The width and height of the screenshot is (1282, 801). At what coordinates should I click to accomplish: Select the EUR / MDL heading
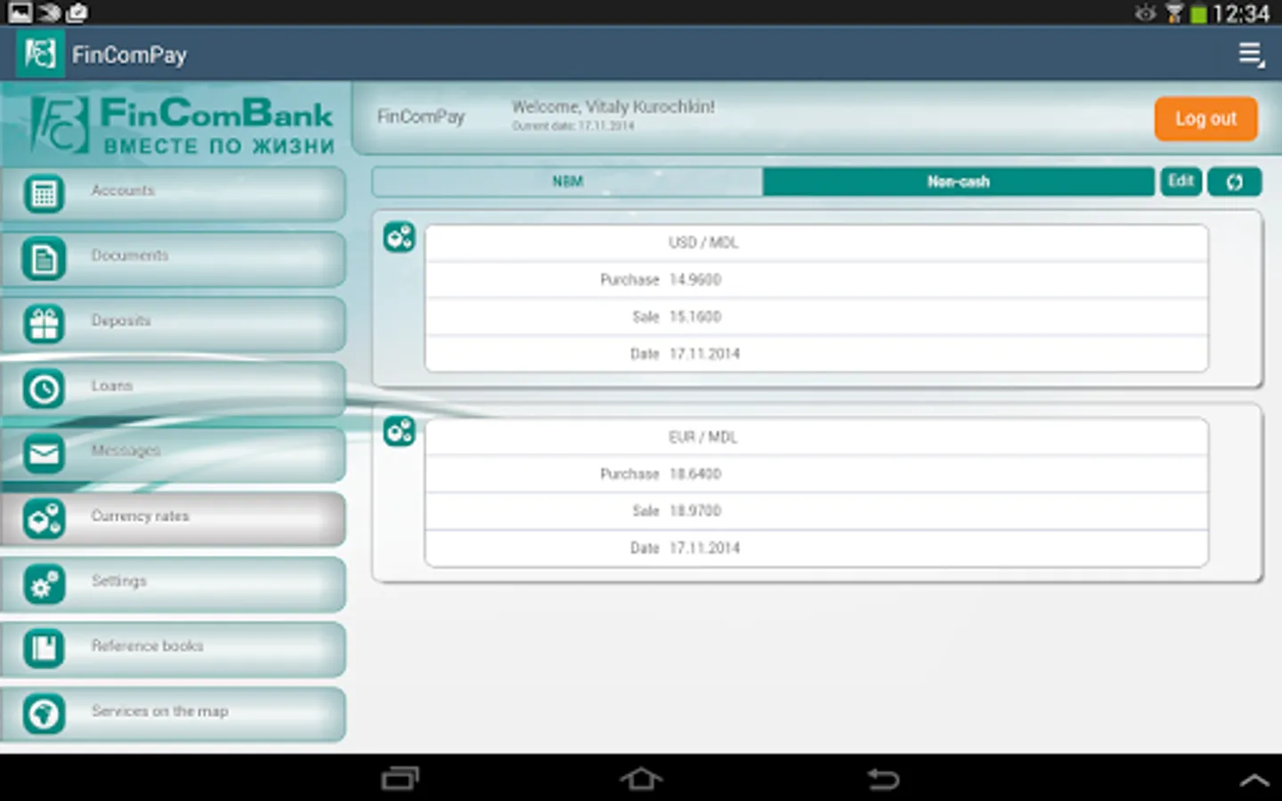703,437
